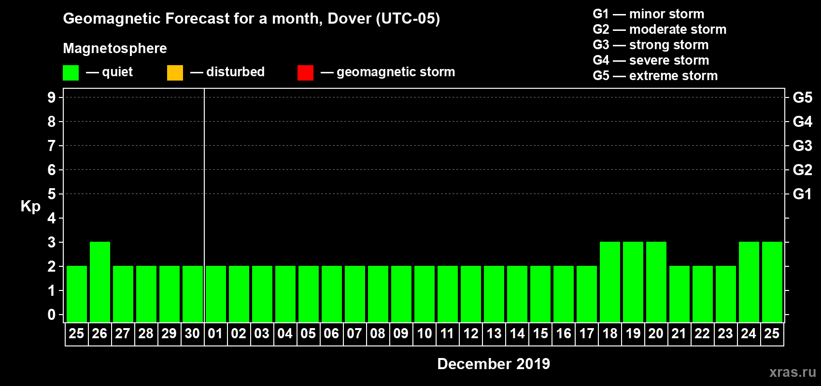Click the 'G2 — moderate storm' legend line
The height and width of the screenshot is (386, 821).
coord(660,29)
